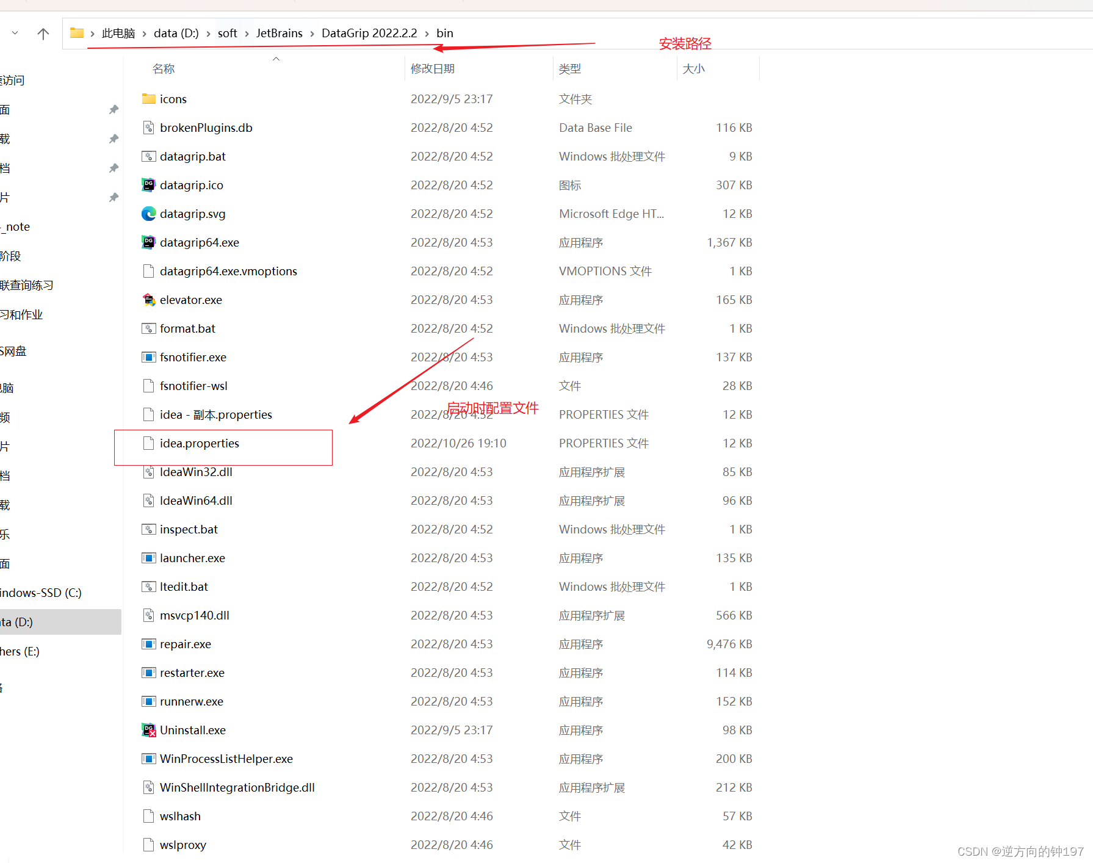Open the recent locations dropdown chevron
Screen dimensions: 1093x863
click(15, 33)
